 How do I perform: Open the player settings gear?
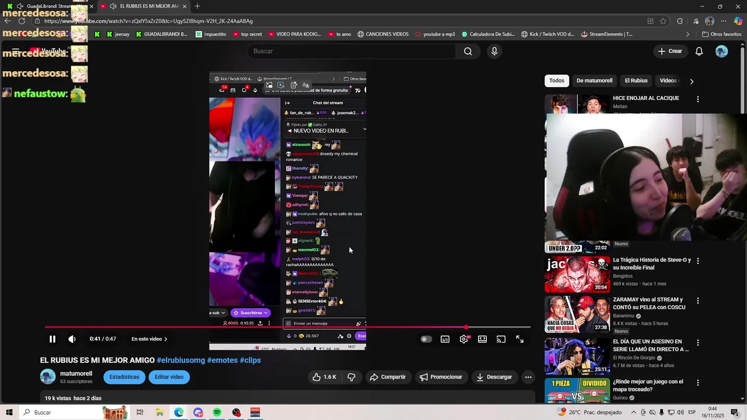[x=464, y=339]
